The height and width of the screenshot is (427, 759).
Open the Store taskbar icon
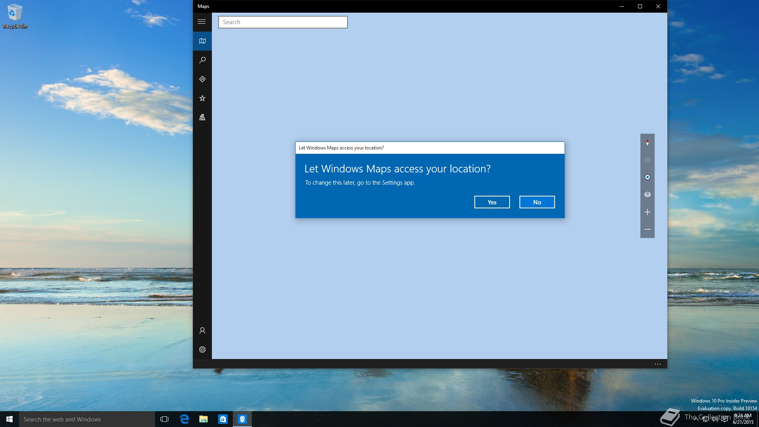[223, 419]
